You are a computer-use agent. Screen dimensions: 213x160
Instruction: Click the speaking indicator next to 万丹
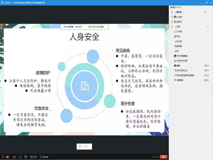pyautogui.click(x=207, y=27)
